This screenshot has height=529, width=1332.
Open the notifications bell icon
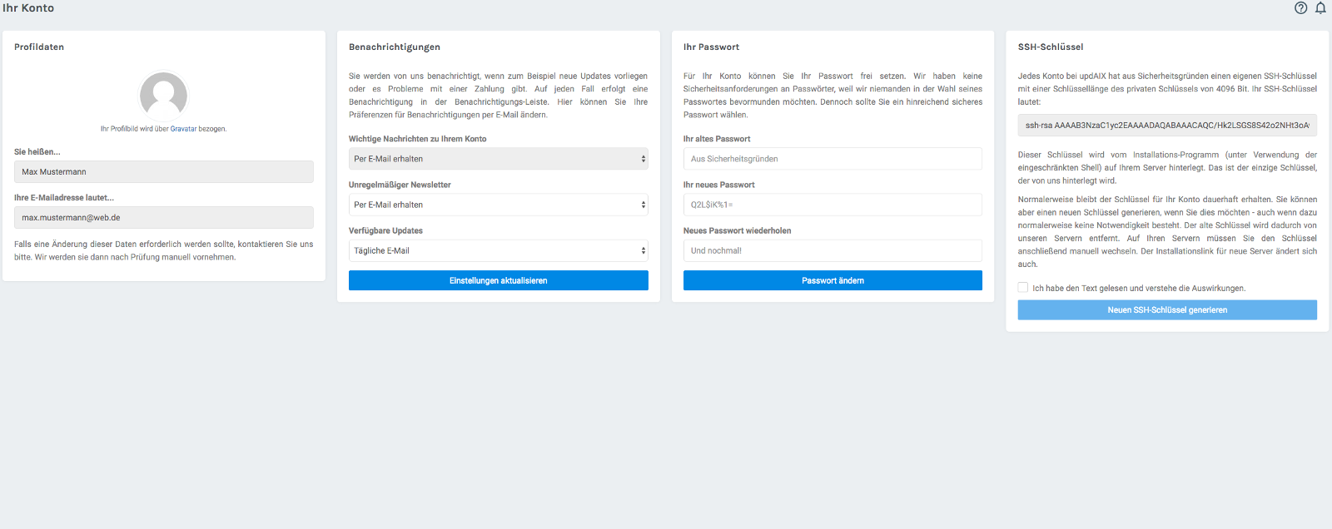click(x=1320, y=8)
